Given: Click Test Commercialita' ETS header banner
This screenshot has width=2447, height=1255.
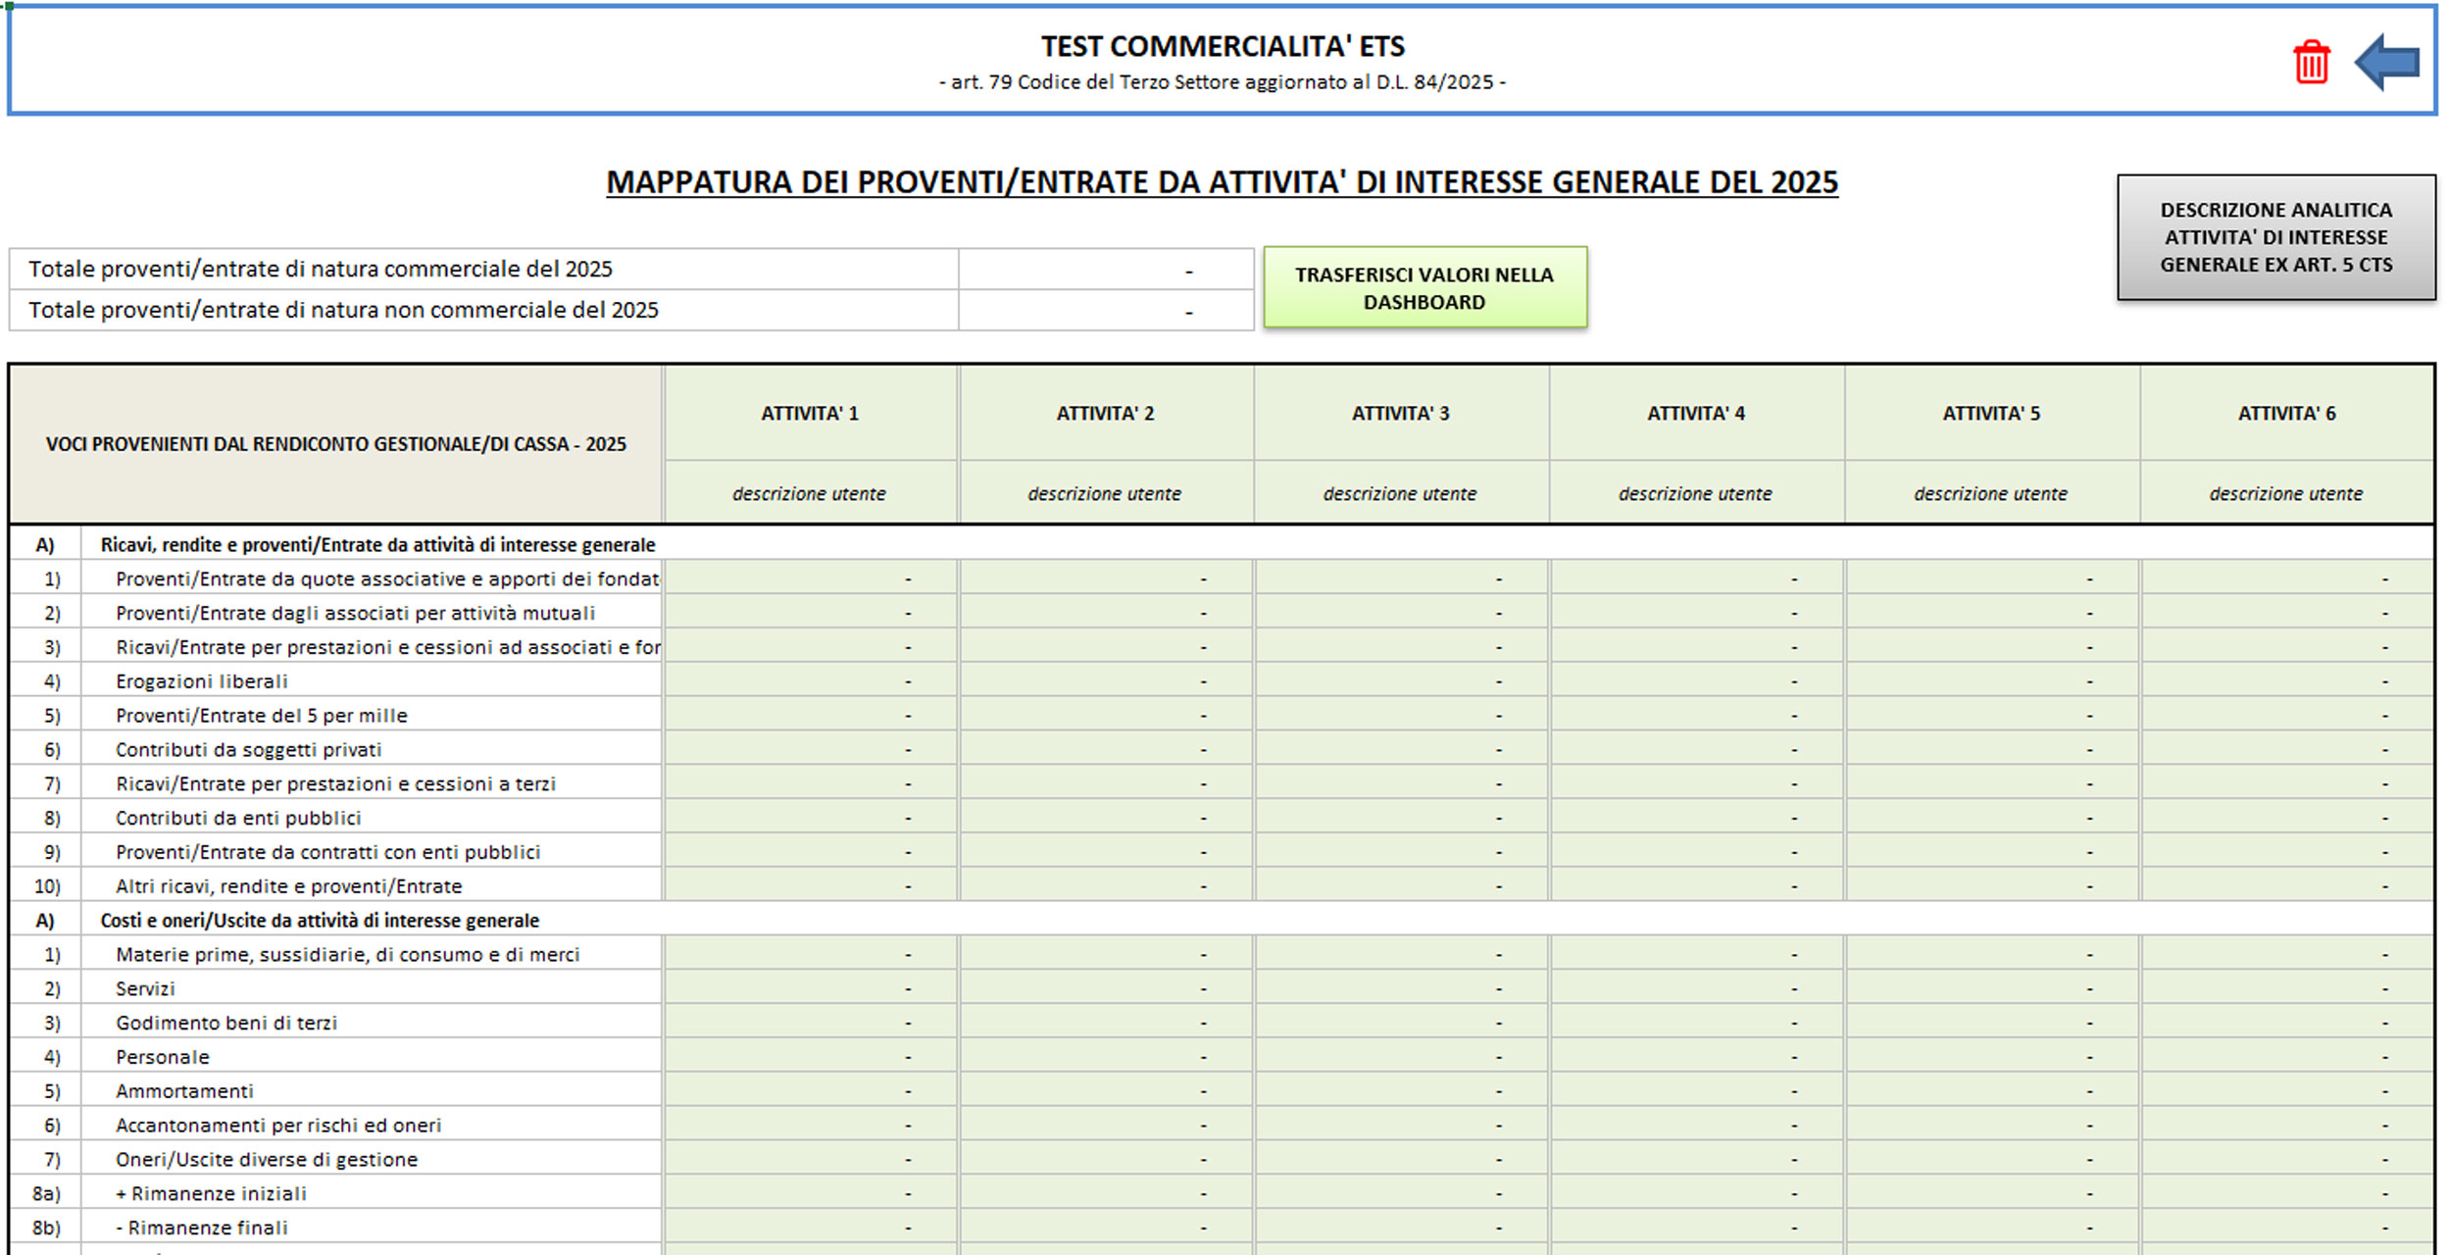Looking at the screenshot, I should [x=1222, y=47].
